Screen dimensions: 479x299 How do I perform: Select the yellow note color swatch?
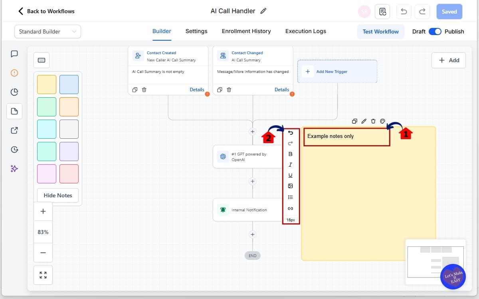46,84
